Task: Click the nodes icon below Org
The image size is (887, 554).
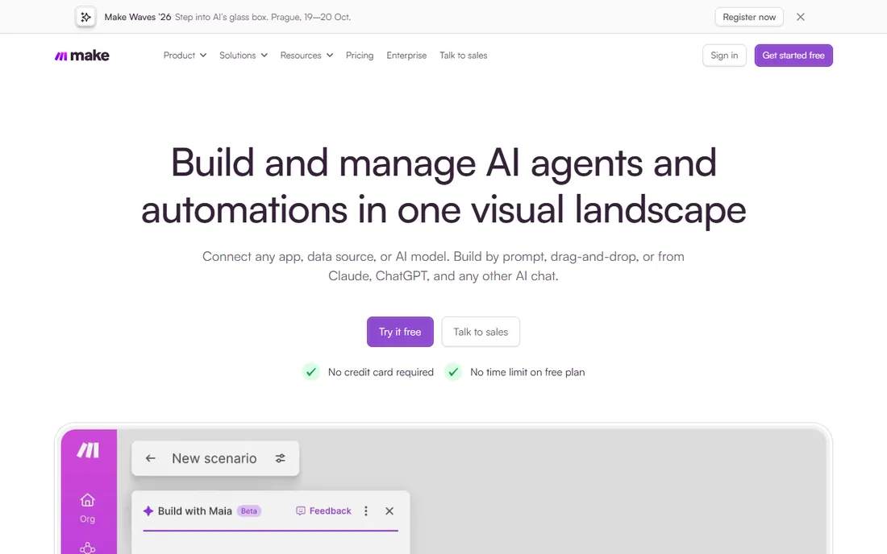Action: (x=87, y=548)
